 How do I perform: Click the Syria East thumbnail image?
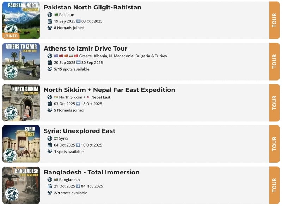pos(21,144)
